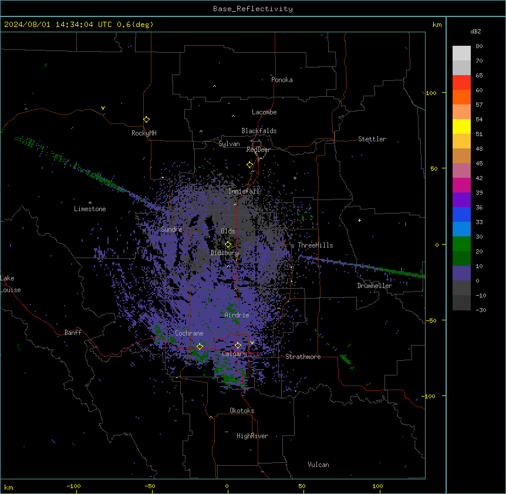Select the near-white swatch at top of dBZ legend
The height and width of the screenshot is (494, 506).
point(461,53)
